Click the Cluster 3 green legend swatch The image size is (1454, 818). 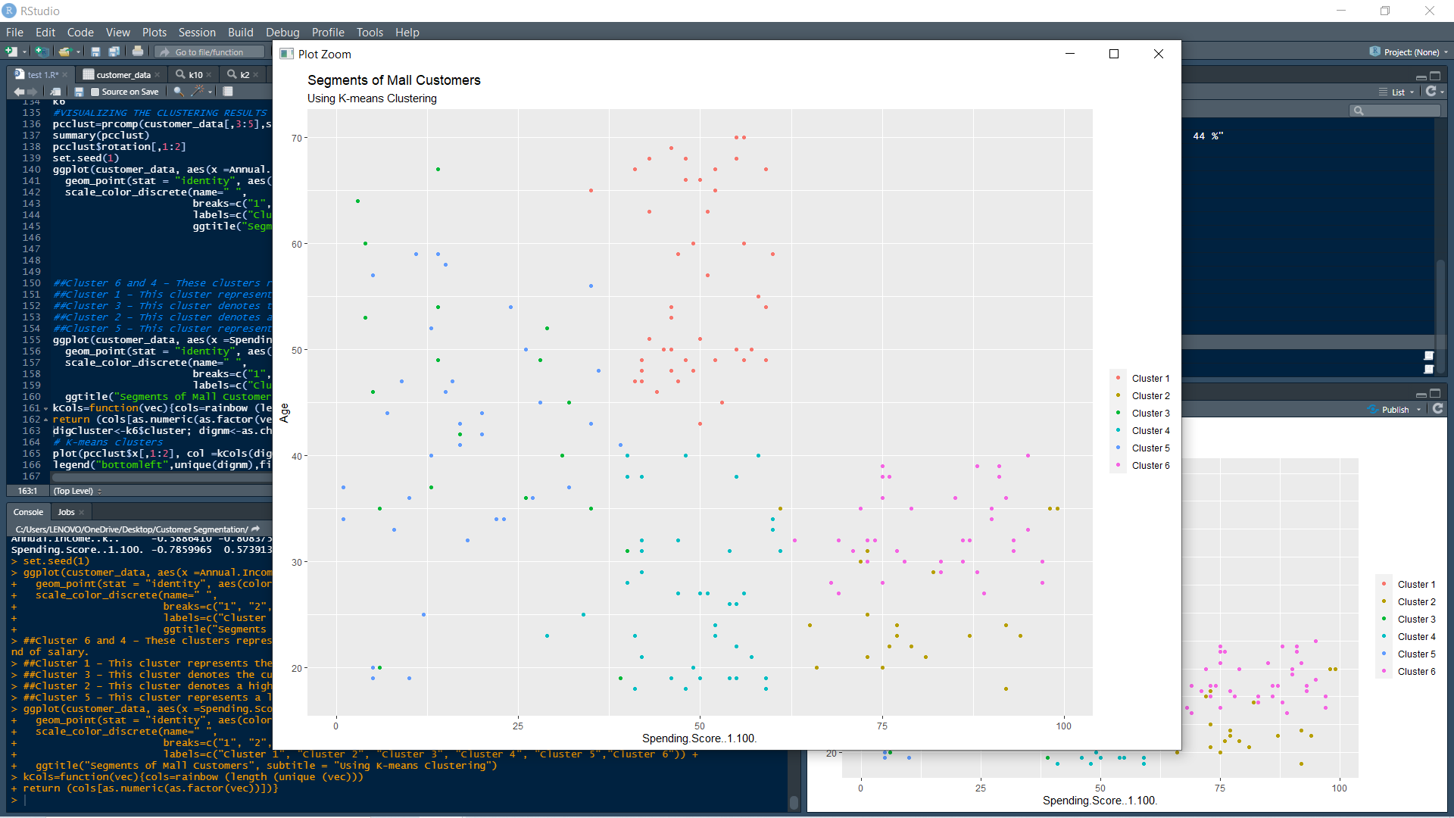(x=1118, y=413)
